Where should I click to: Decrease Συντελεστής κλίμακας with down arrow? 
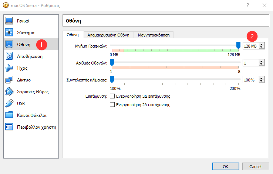[261, 81]
